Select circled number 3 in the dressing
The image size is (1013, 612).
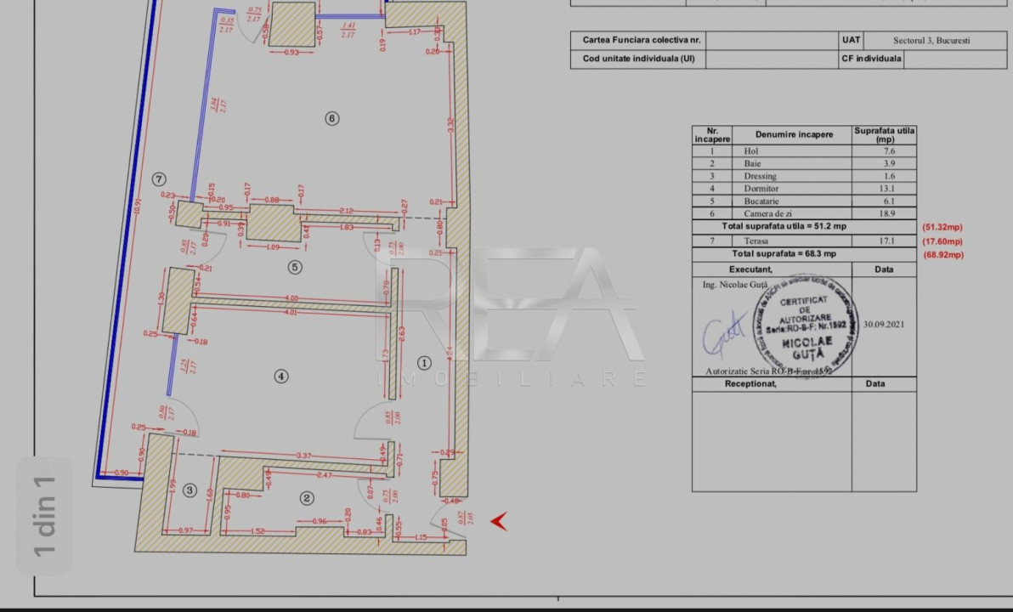(x=190, y=490)
